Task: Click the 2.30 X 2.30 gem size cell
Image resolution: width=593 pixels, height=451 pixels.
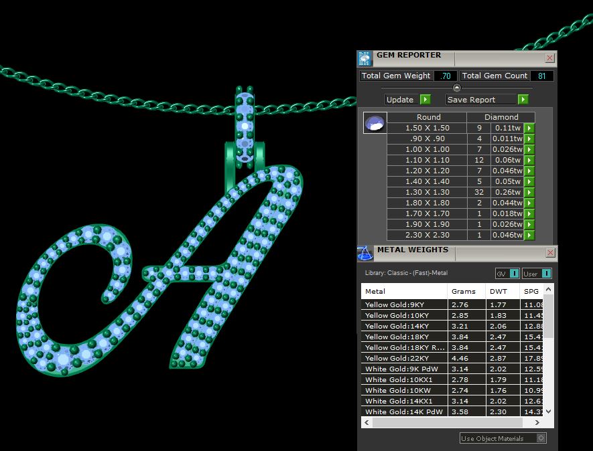Action: tap(427, 235)
